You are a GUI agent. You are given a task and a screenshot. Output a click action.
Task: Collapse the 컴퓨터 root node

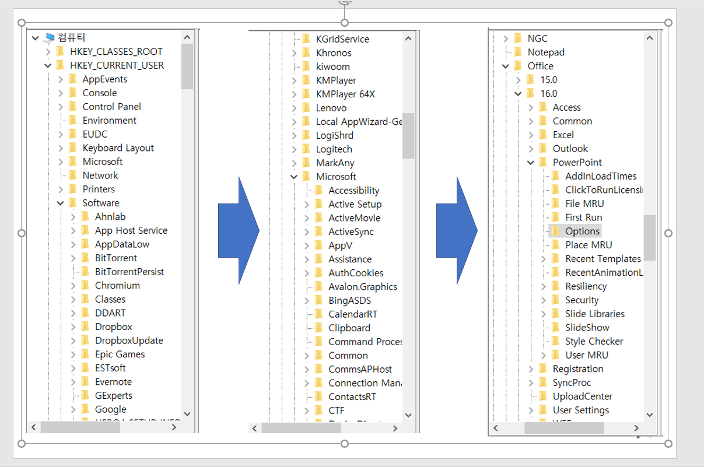click(x=36, y=38)
